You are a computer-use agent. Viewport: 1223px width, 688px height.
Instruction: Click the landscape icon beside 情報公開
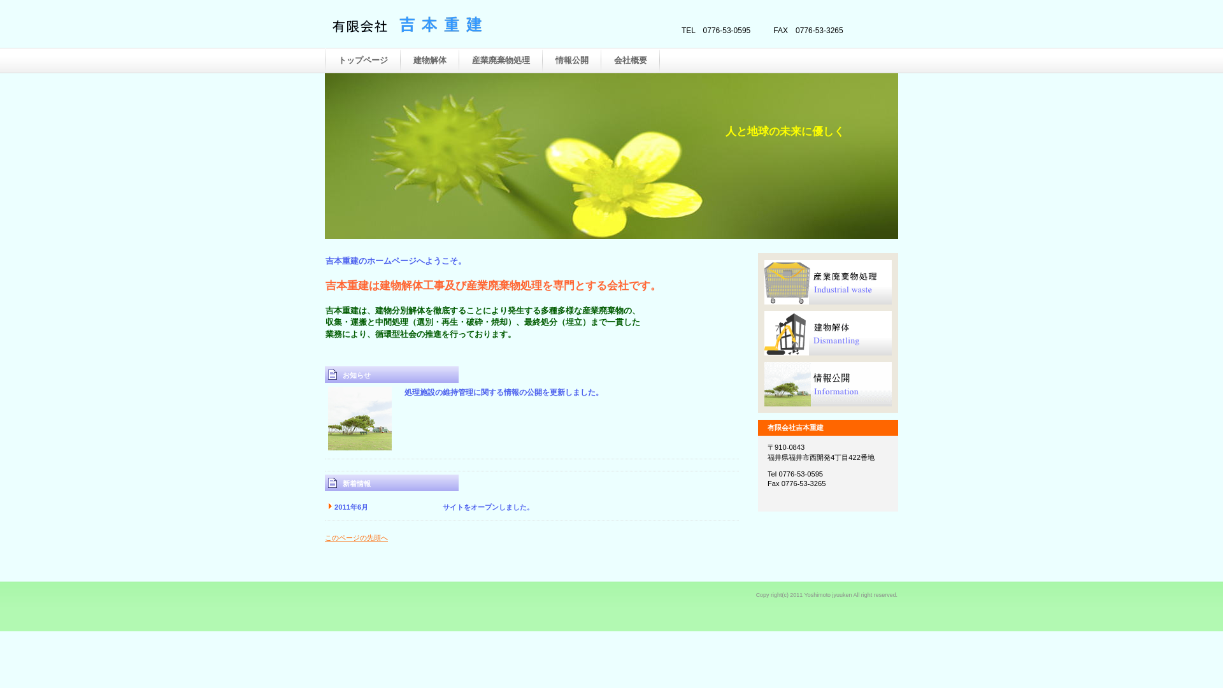[787, 384]
